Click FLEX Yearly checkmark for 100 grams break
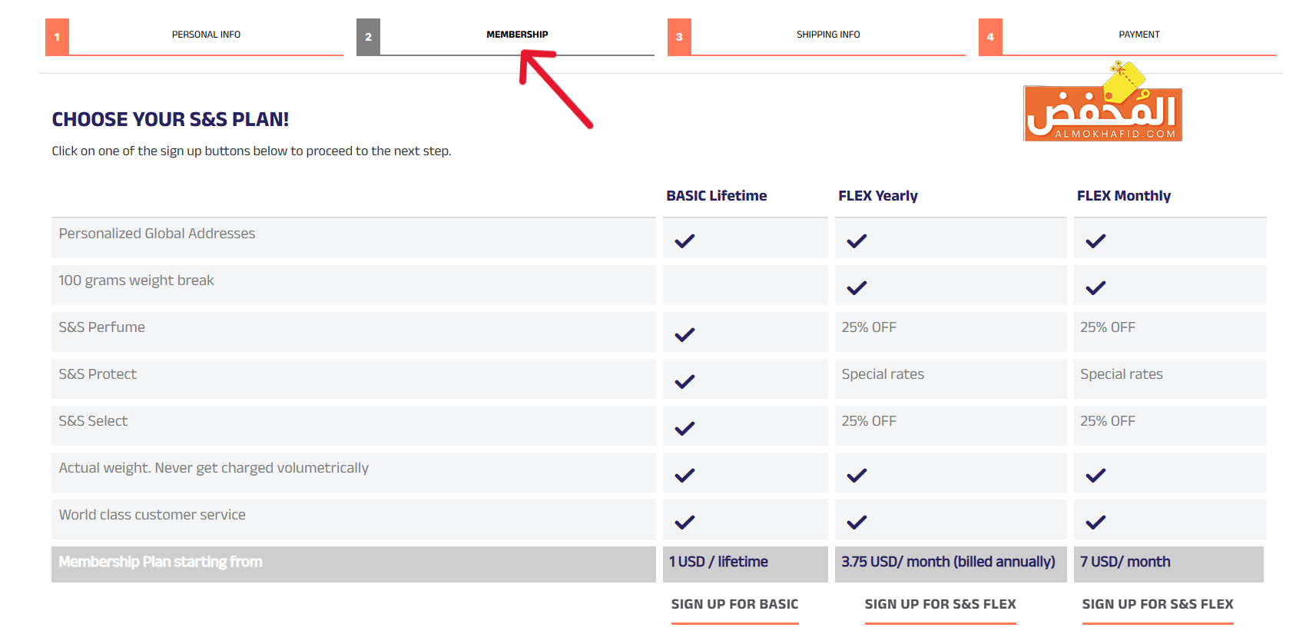This screenshot has width=1296, height=644. pyautogui.click(x=857, y=288)
